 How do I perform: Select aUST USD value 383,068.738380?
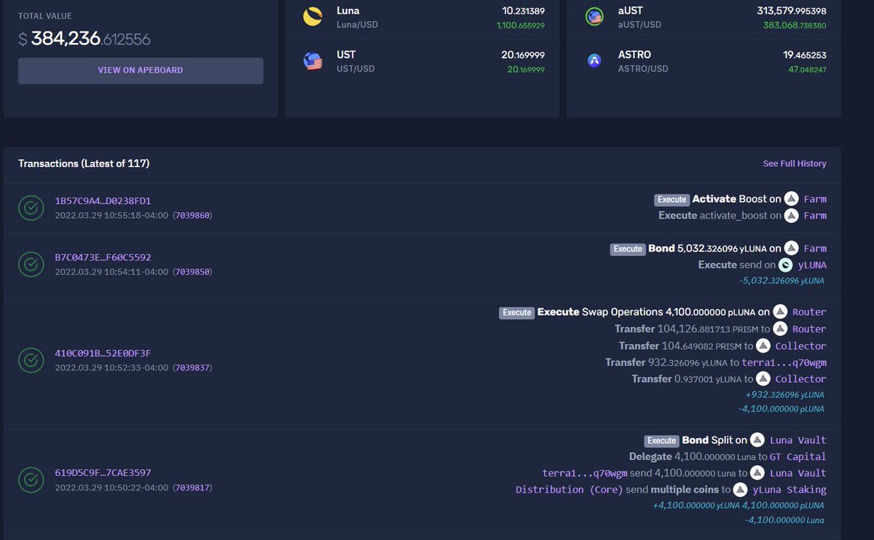(x=795, y=25)
